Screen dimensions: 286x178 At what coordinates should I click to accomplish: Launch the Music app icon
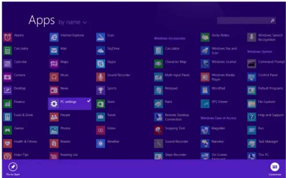point(54,77)
